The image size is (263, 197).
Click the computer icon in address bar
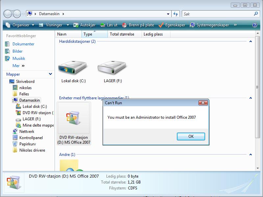point(30,14)
